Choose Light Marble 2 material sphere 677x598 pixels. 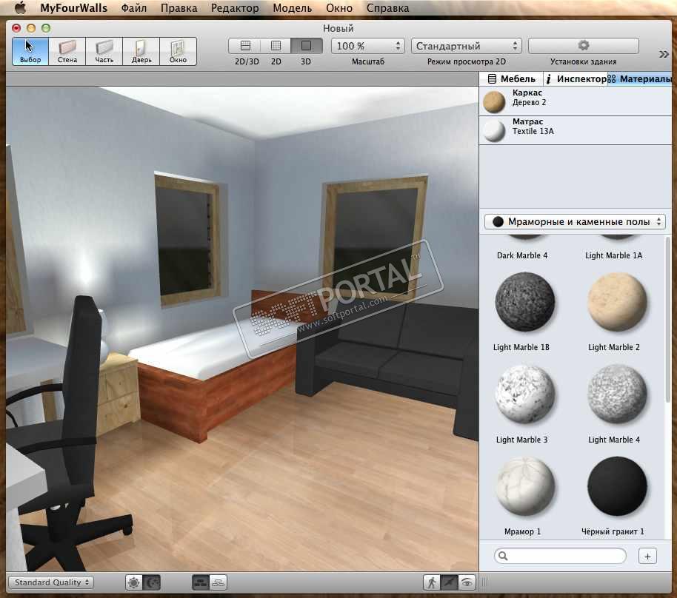[617, 301]
